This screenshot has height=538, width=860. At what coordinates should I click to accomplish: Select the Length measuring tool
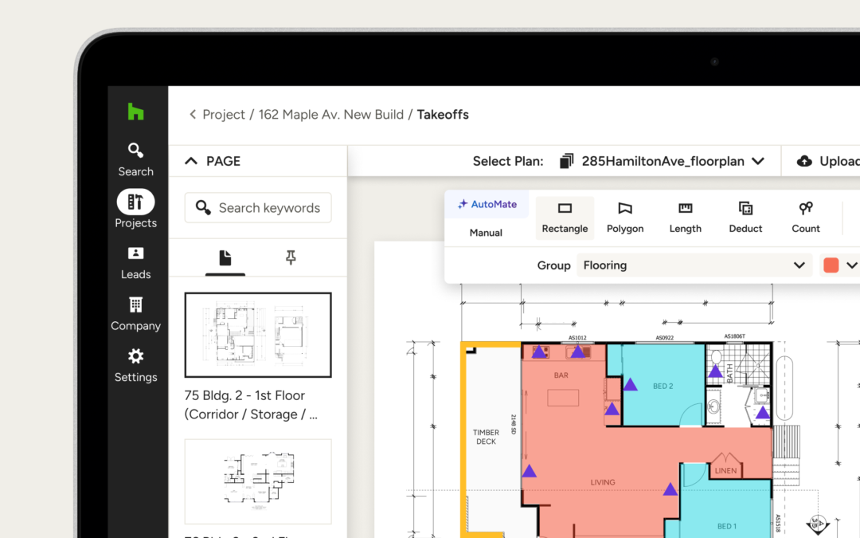(685, 218)
